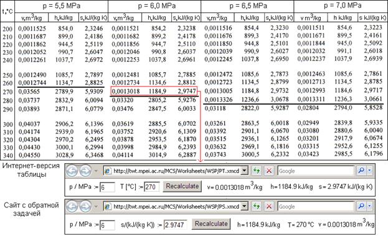Click Recalculate next to the entropy field
Viewport: 388px width, 236px height.
(x=211, y=224)
